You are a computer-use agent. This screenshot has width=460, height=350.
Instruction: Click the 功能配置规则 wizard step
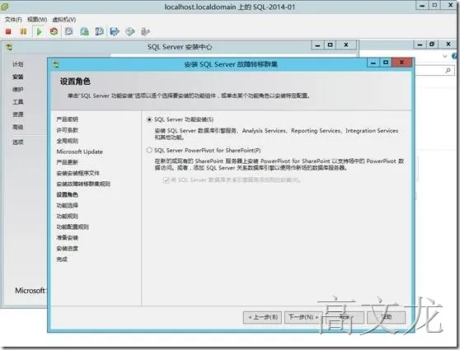73,227
